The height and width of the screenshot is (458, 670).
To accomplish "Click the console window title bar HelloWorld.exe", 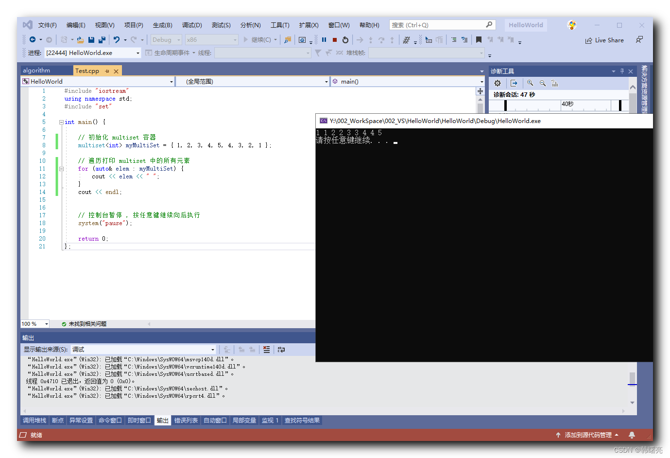I will 484,121.
